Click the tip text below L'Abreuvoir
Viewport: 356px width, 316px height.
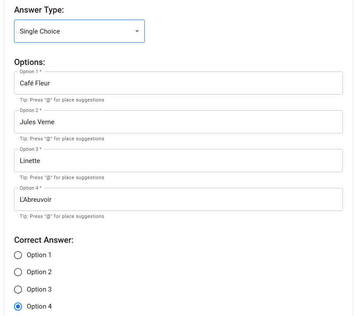pos(62,216)
